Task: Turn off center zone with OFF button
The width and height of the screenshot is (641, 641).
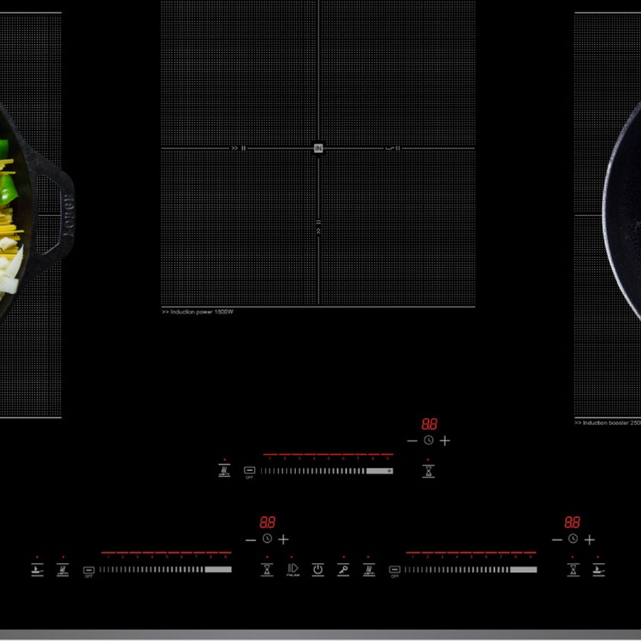Action: point(249,471)
